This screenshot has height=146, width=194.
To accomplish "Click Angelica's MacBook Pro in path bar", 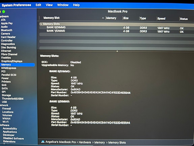I will pos(60,142).
